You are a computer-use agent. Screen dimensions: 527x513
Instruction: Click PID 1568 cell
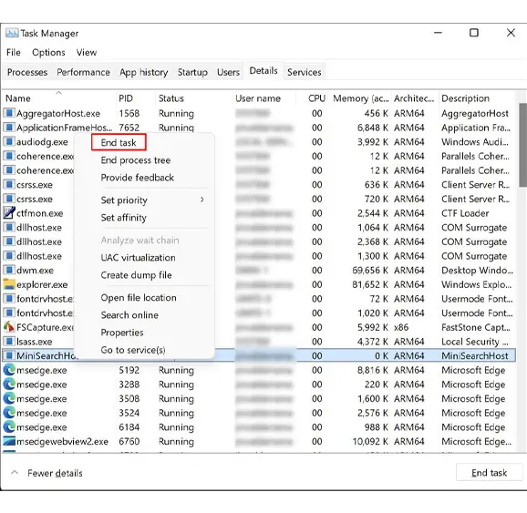[x=129, y=113]
